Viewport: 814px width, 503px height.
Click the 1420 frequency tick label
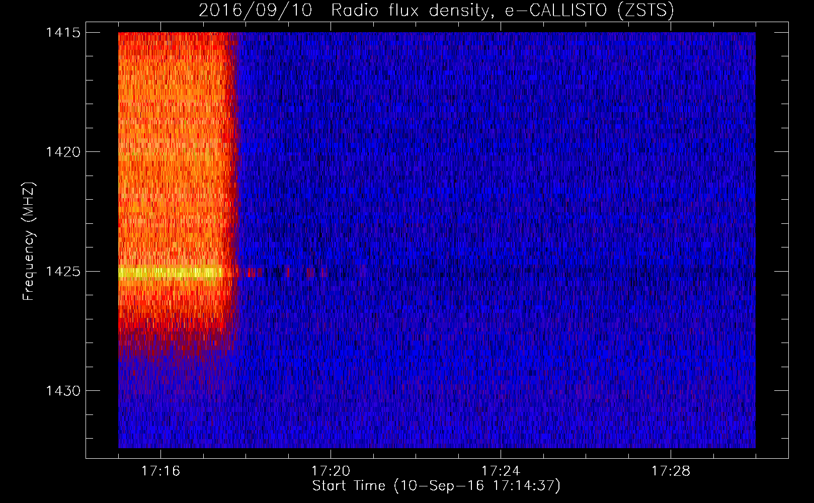[x=63, y=152]
